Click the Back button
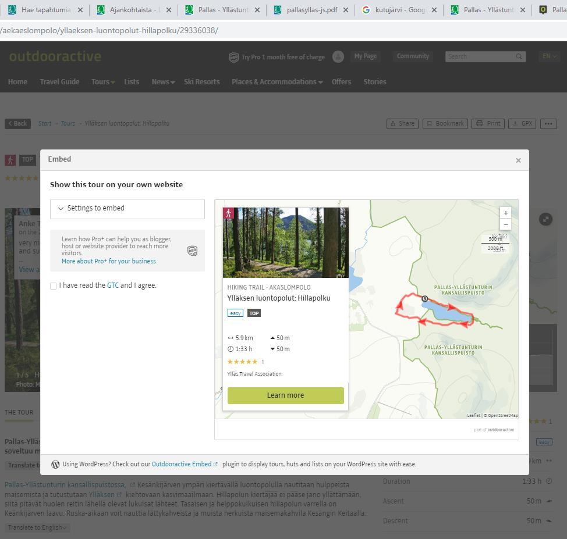 click(17, 123)
